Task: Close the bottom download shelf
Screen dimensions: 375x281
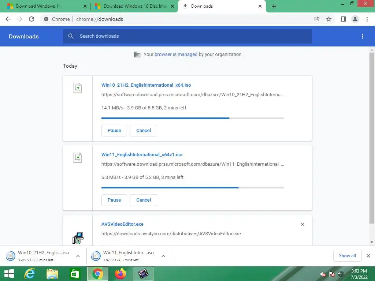Action: 368,256
